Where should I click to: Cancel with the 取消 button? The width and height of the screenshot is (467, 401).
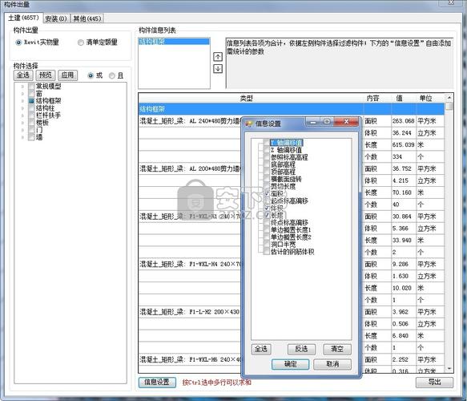point(332,364)
